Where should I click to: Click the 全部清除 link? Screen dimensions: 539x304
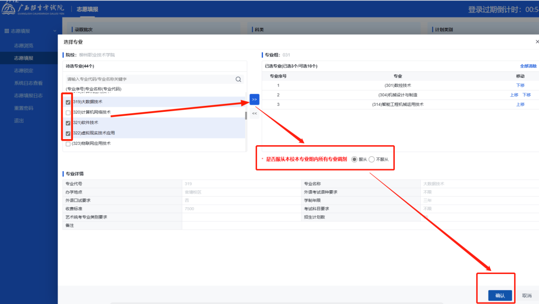coord(528,66)
